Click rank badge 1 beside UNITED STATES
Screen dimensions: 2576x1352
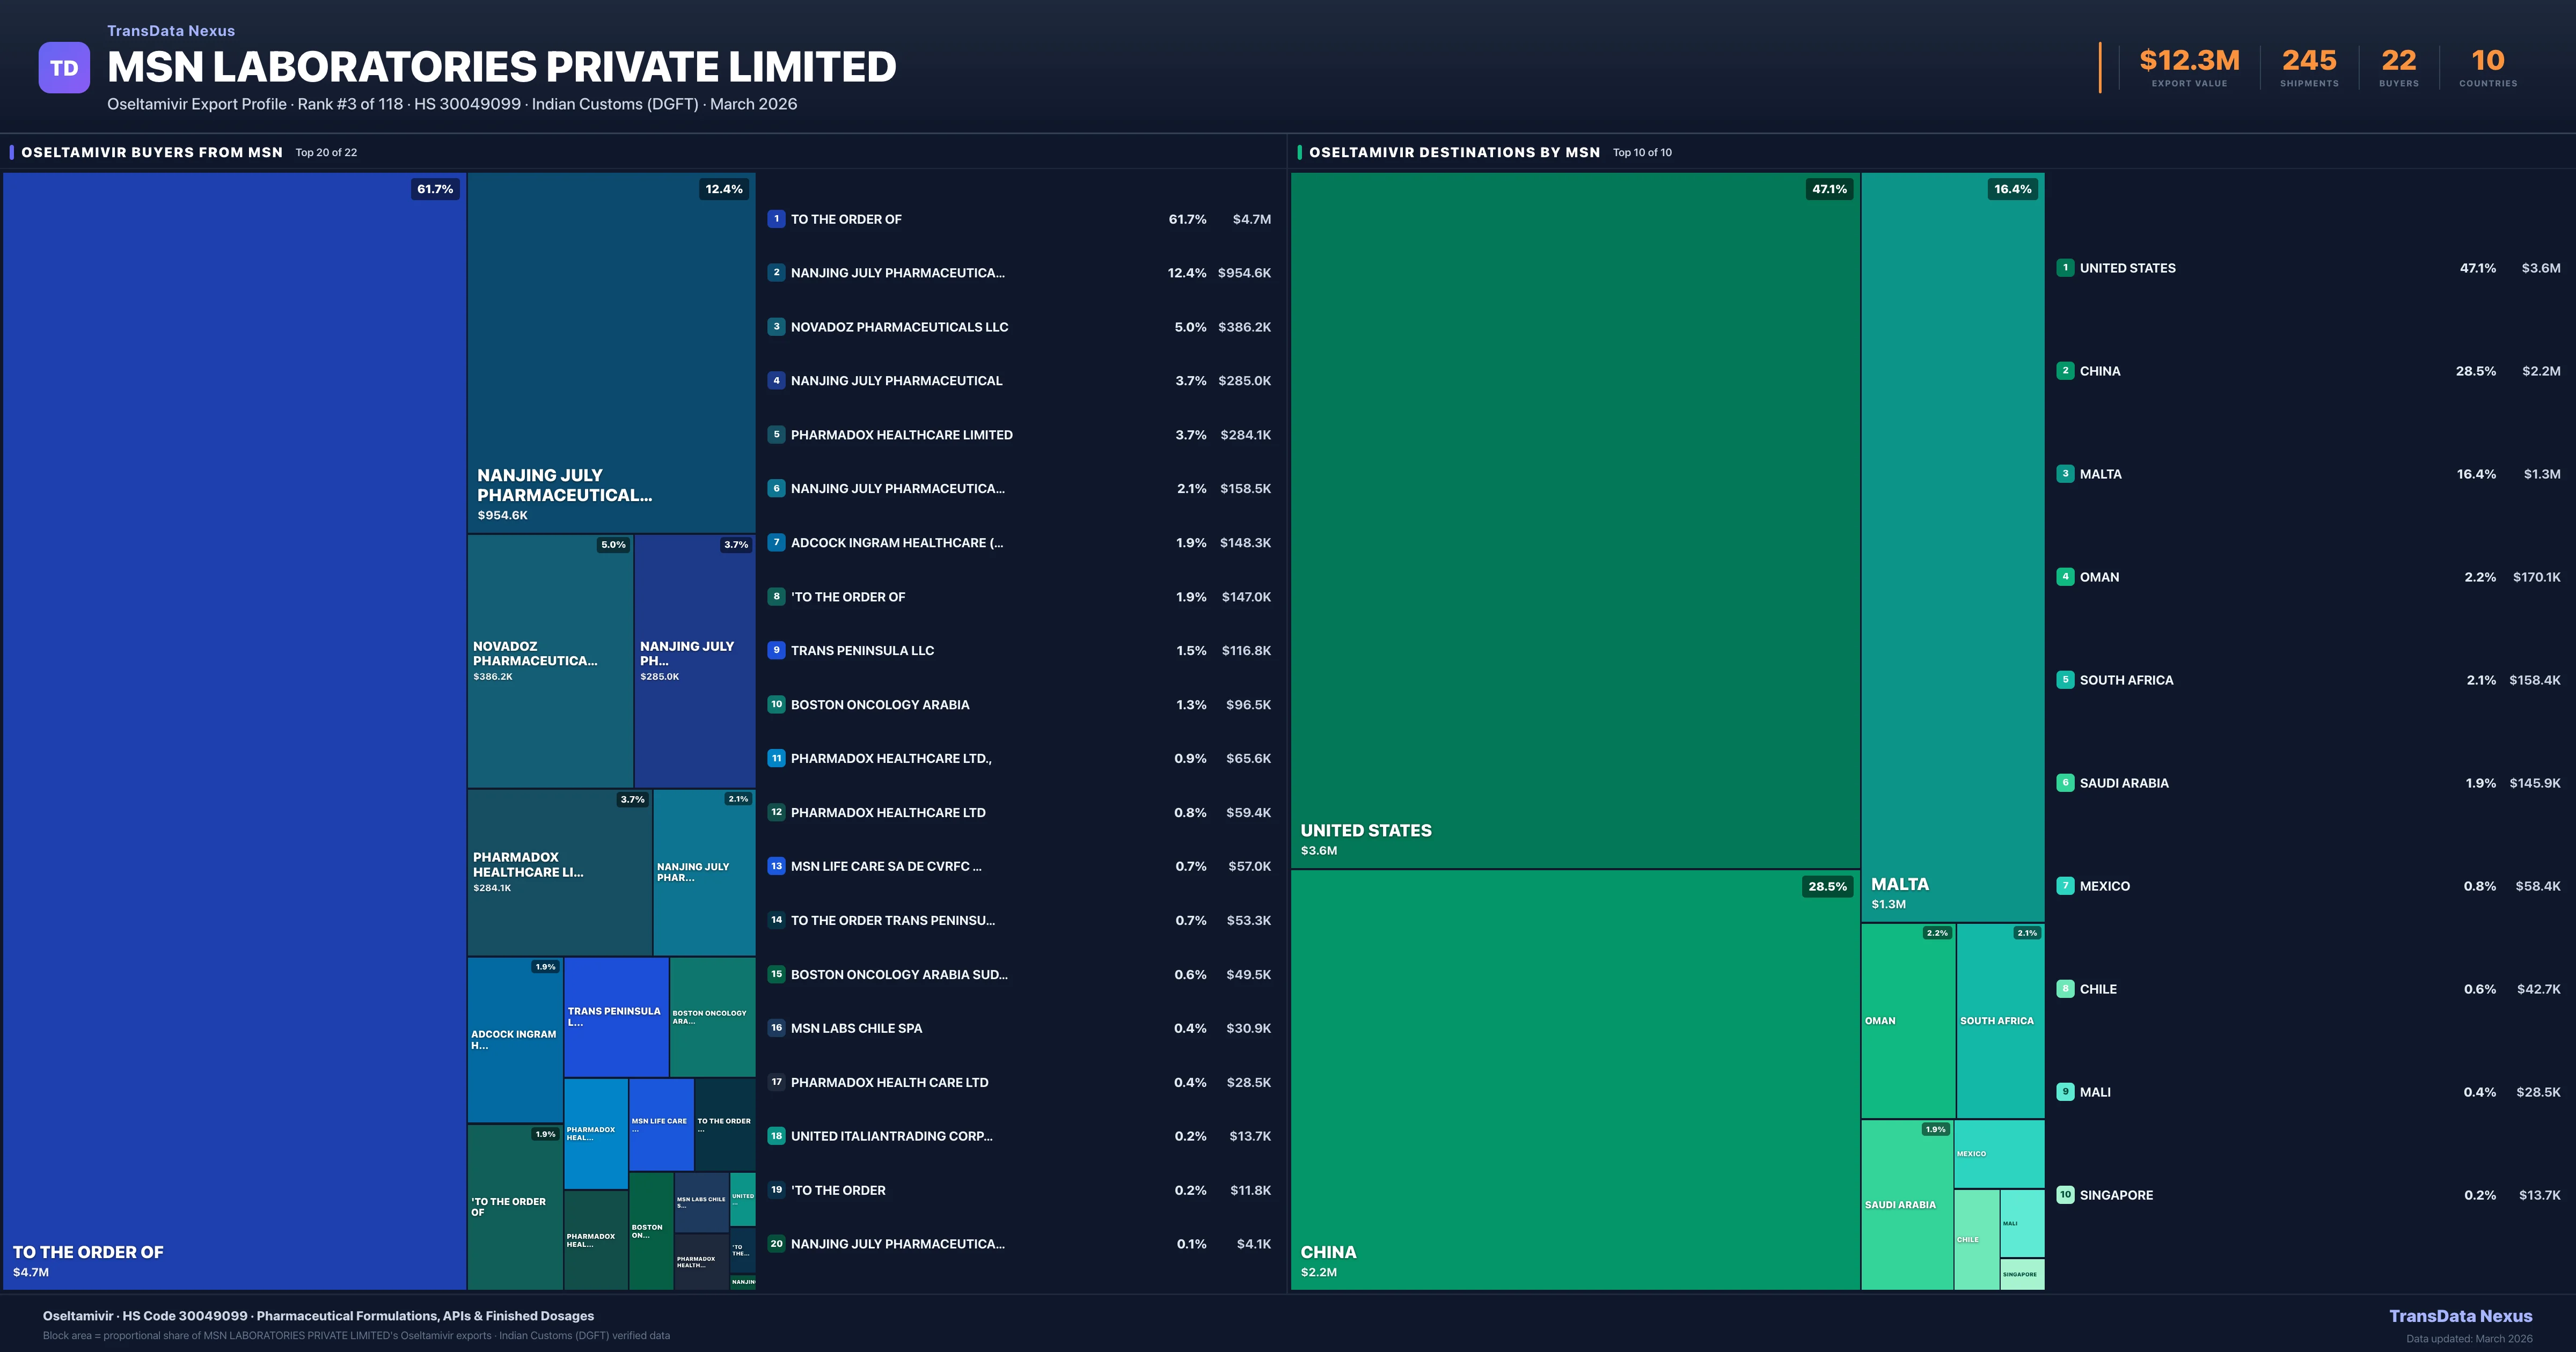[x=2065, y=268]
